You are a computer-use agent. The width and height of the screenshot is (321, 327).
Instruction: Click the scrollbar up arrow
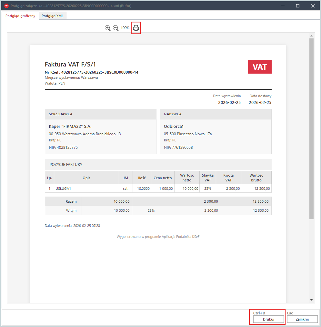click(x=311, y=36)
